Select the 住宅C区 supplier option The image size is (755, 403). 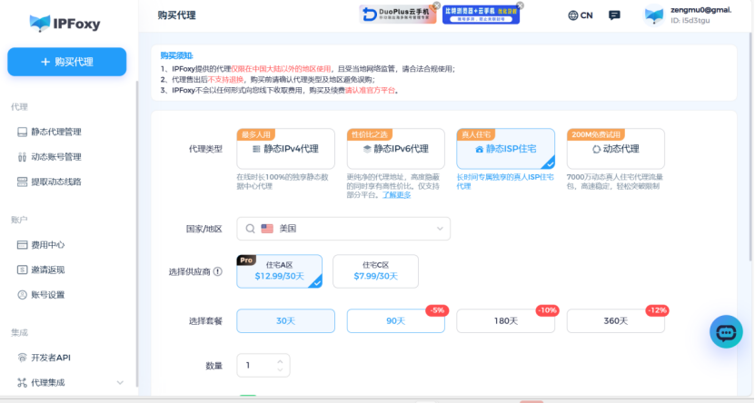(x=375, y=270)
